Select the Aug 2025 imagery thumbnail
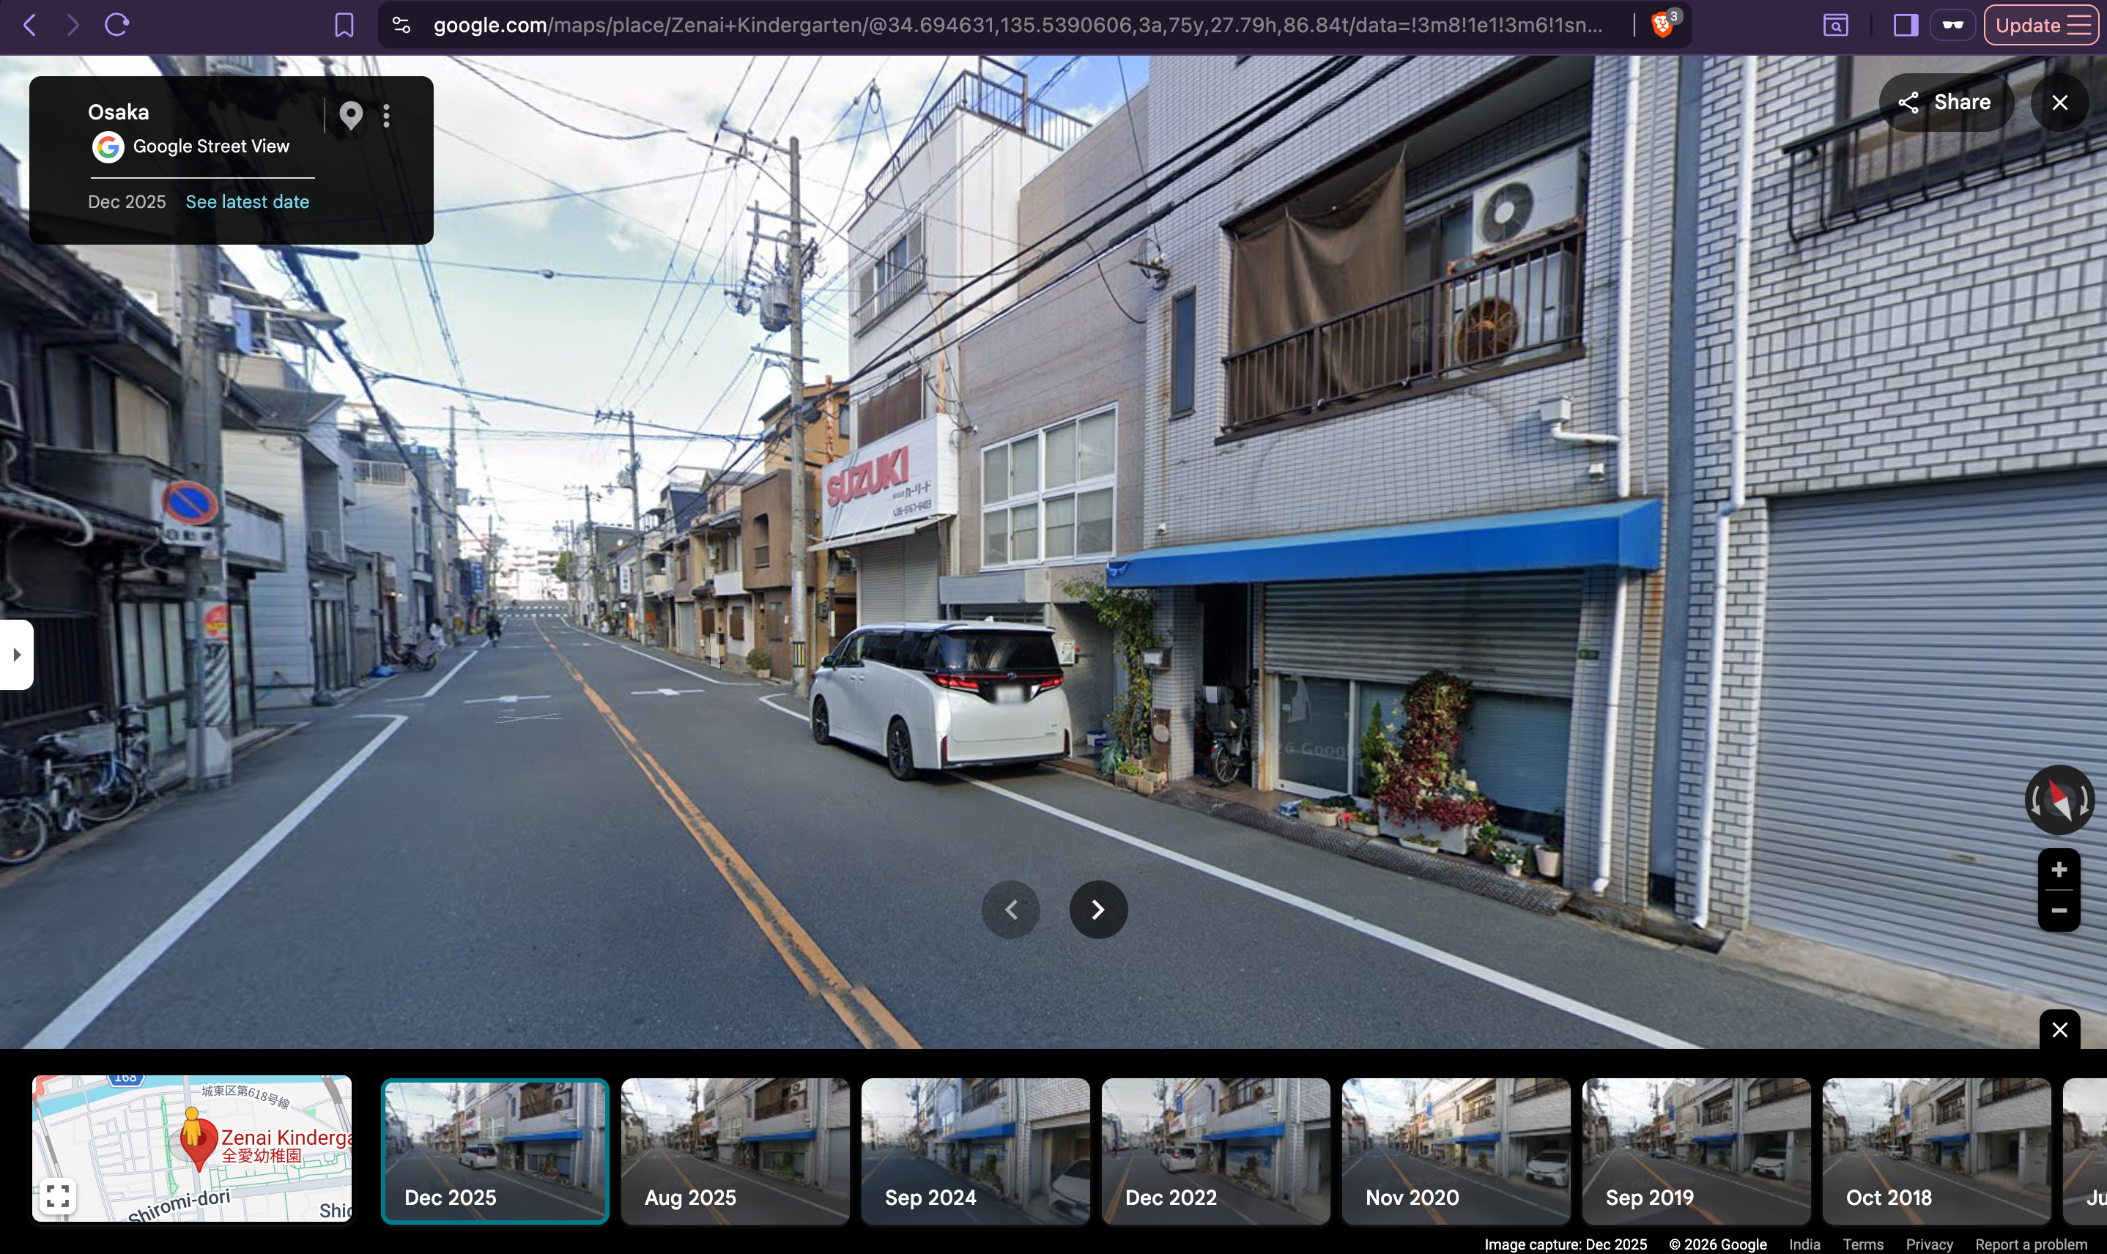 [735, 1151]
